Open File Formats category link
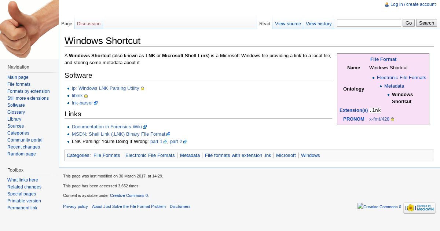 pos(107,155)
